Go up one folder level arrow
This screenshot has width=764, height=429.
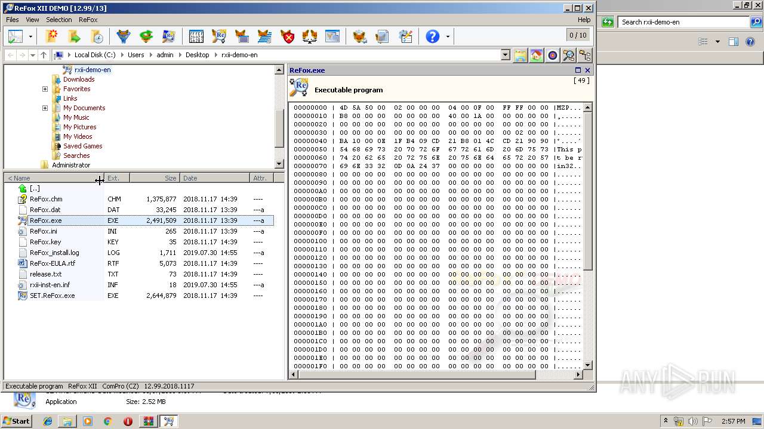pyautogui.click(x=43, y=55)
